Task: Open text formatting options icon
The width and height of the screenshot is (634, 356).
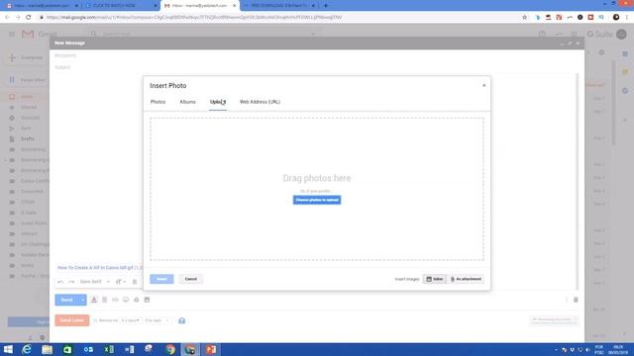Action: tap(94, 300)
